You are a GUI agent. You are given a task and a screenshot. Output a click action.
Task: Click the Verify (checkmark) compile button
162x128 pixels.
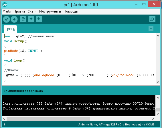(x=6, y=19)
